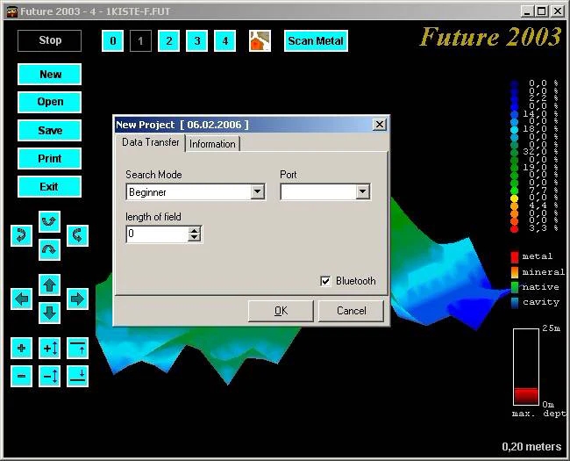Viewport: 570px width, 461px height.
Task: Click the green native legend swatch
Action: click(x=515, y=287)
